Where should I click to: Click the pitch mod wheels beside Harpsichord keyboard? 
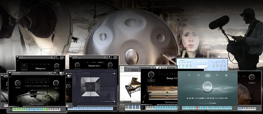coord(122,107)
